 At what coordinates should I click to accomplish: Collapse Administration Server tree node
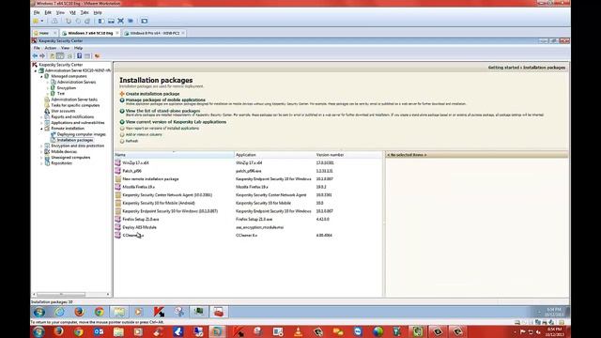coord(36,71)
